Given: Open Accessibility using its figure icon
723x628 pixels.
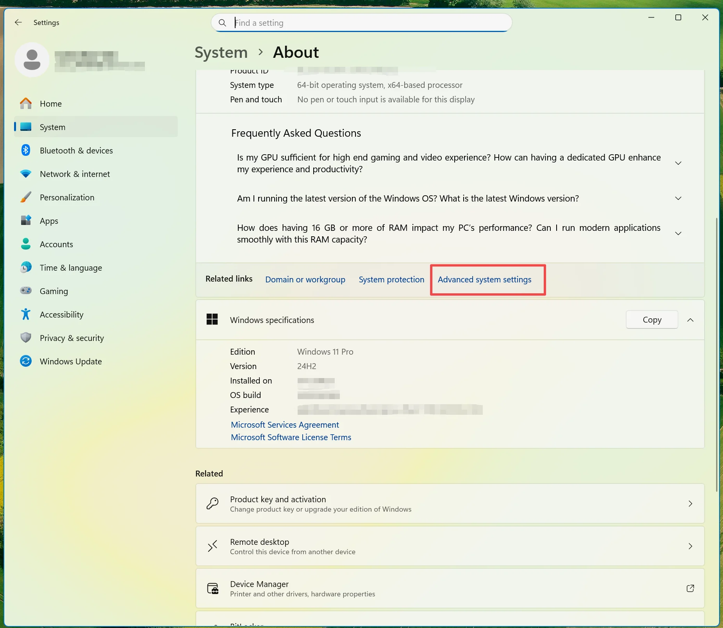Looking at the screenshot, I should (26, 314).
